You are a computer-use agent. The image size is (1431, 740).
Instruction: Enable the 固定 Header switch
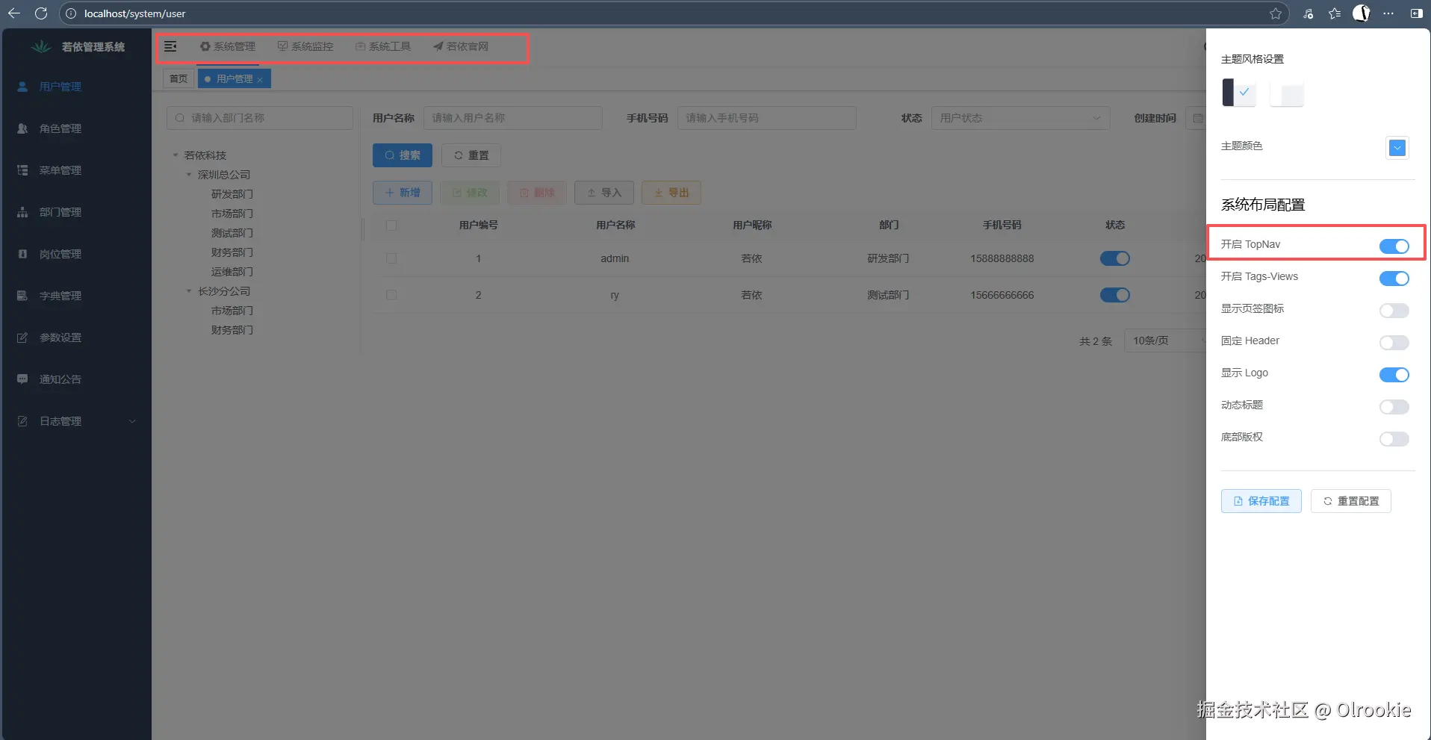(1394, 343)
